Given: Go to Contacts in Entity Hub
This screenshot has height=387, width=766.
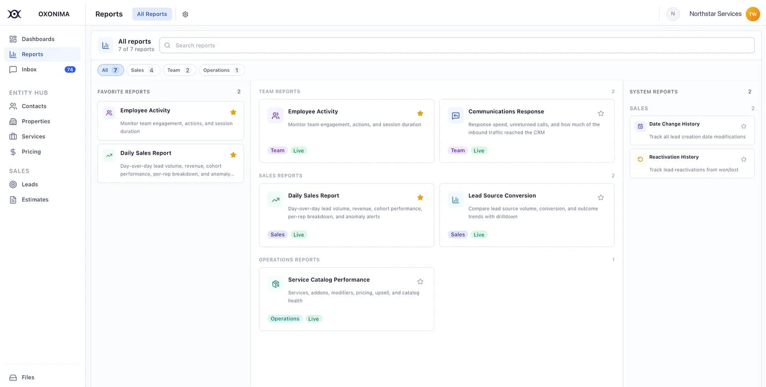Looking at the screenshot, I should [43, 106].
